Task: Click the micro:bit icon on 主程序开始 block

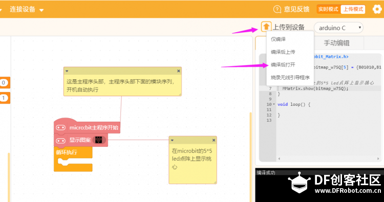Action: [x=60, y=127]
